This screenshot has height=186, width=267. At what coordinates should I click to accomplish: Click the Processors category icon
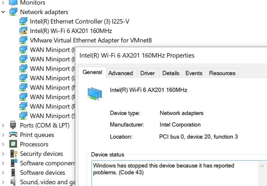(x=13, y=144)
